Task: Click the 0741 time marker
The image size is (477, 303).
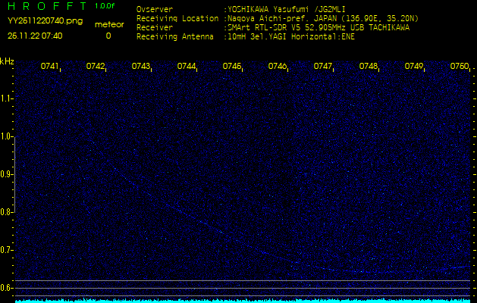Action: 50,67
